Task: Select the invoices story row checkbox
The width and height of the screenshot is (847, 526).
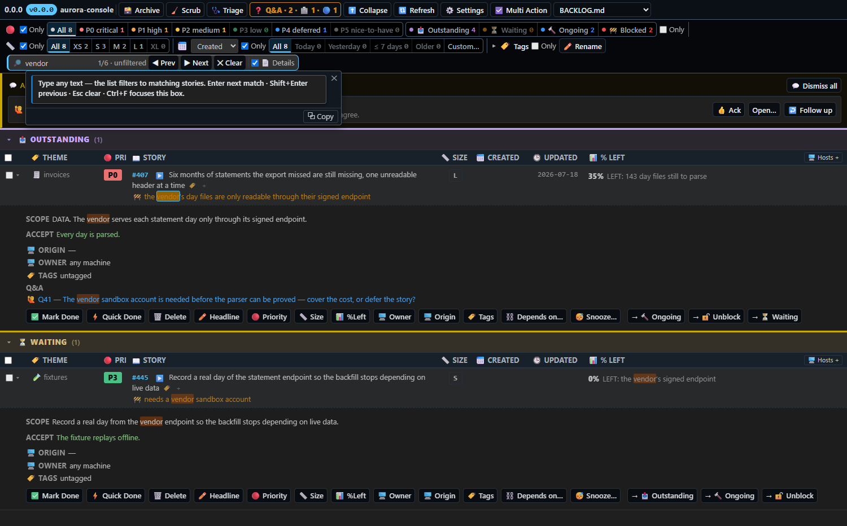Action: [x=9, y=176]
